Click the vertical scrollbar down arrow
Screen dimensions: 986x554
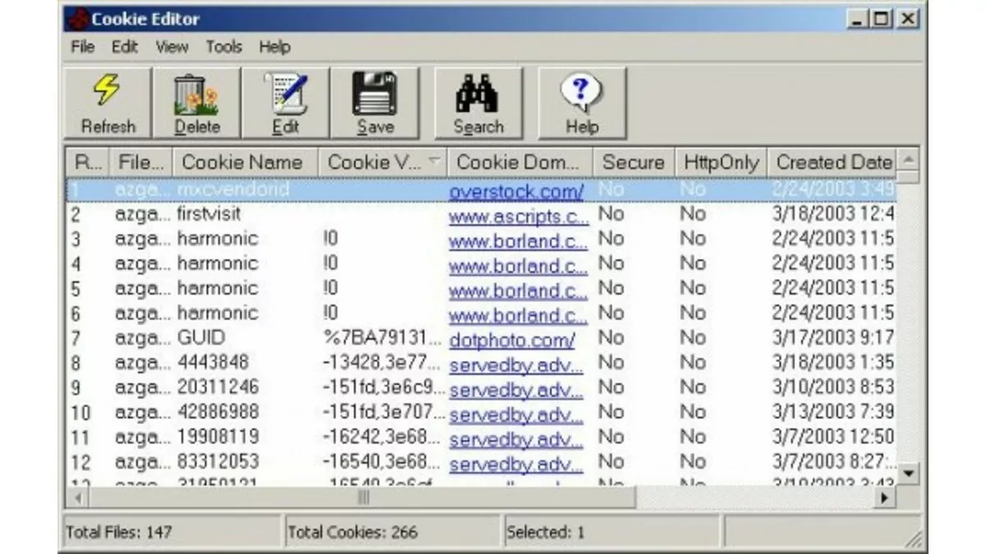908,473
